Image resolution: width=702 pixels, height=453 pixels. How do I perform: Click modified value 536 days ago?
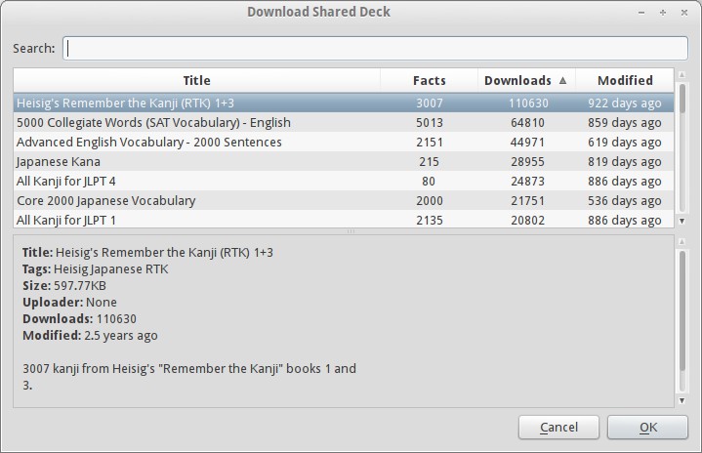coord(625,201)
